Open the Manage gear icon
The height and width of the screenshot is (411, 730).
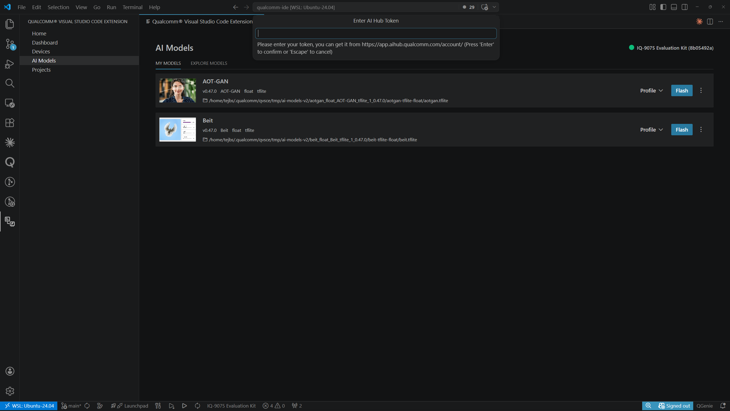(x=10, y=391)
